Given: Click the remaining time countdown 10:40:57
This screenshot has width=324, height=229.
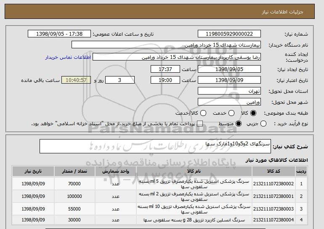Looking at the screenshot, I should (76, 80).
